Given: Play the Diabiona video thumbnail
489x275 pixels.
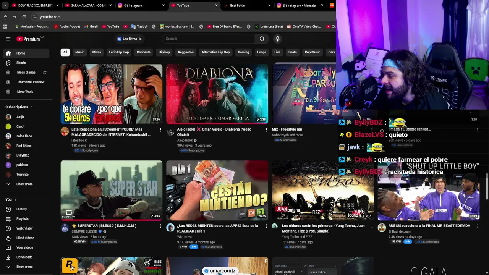Looking at the screenshot, I should coord(217,94).
